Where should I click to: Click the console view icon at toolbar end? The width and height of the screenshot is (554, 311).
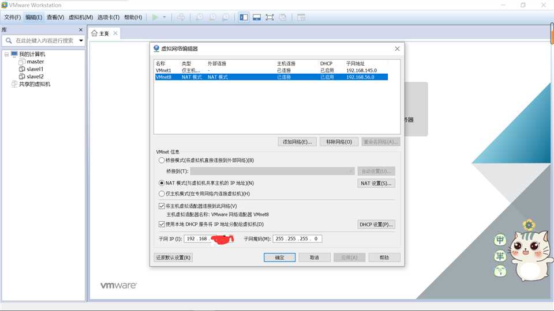[x=301, y=17]
